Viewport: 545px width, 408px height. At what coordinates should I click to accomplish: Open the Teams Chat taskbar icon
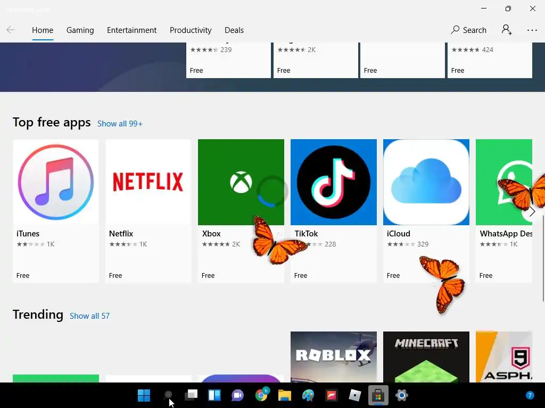(238, 395)
